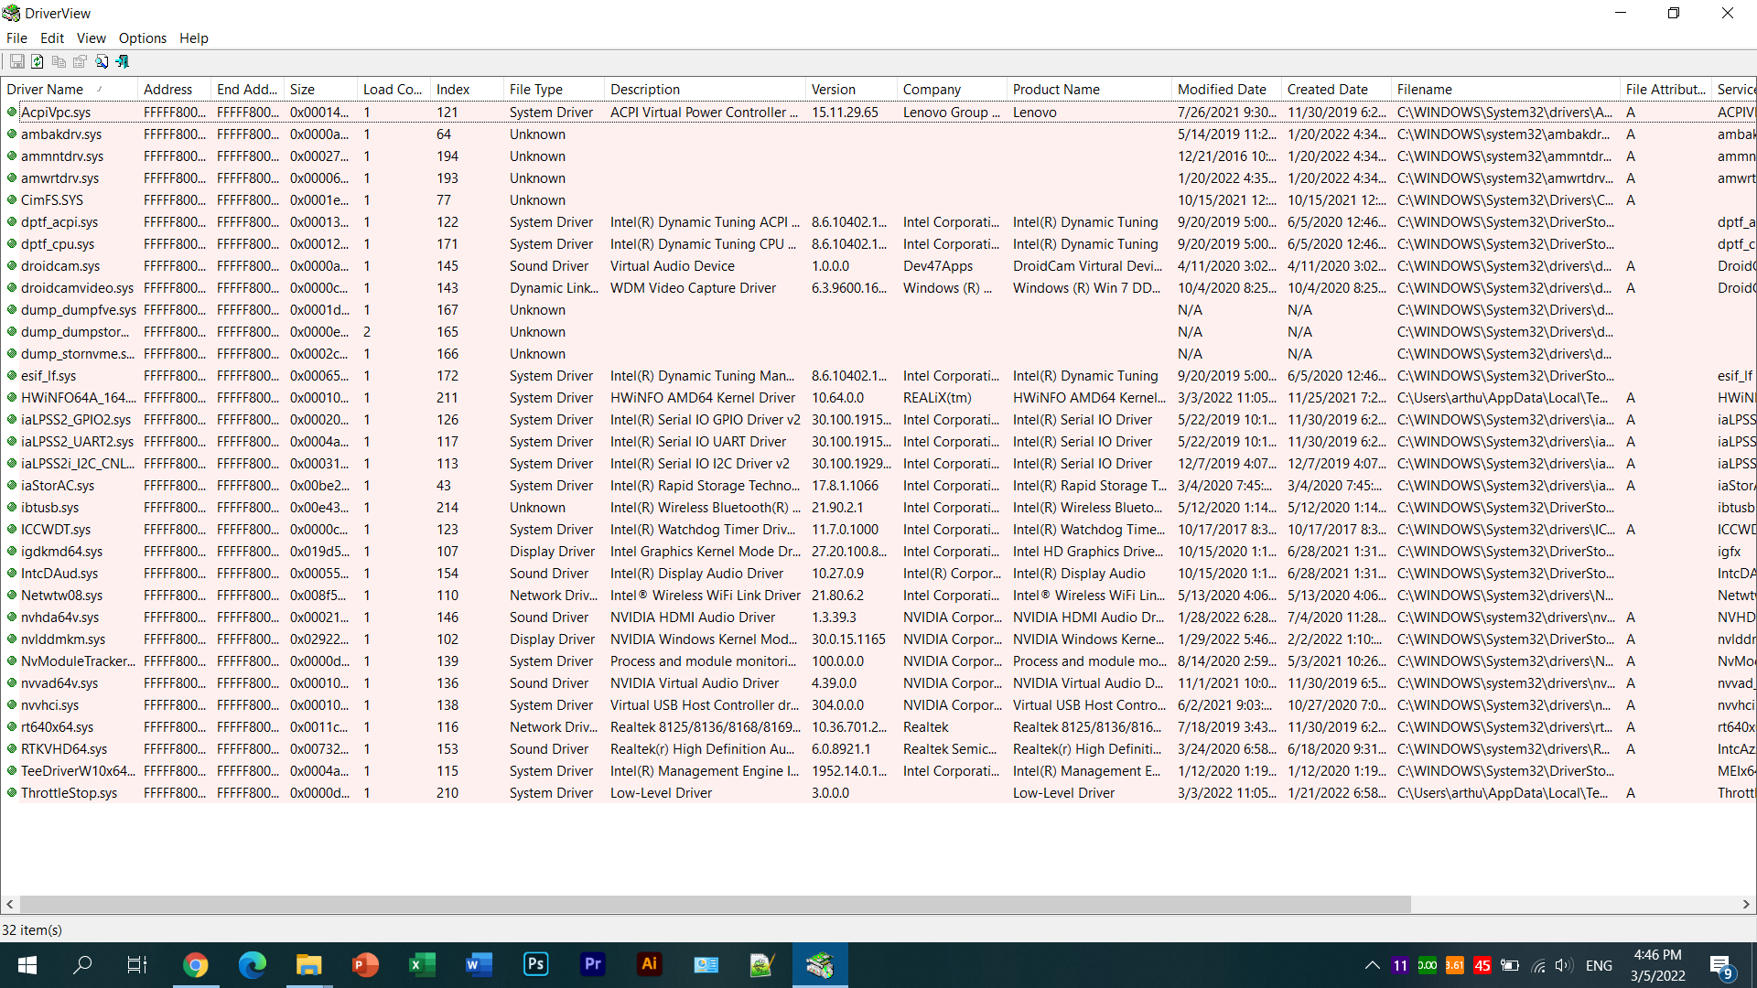Viewport: 1757px width, 988px height.
Task: Sort by the Company column header
Action: 952,89
